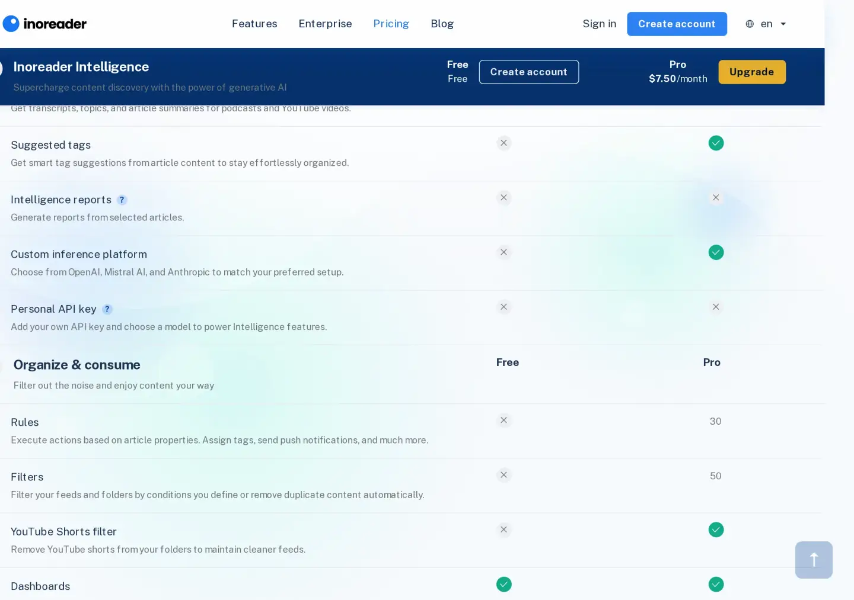854x600 pixels.
Task: Click the Inoreader Intelligence heading
Action: click(x=81, y=67)
